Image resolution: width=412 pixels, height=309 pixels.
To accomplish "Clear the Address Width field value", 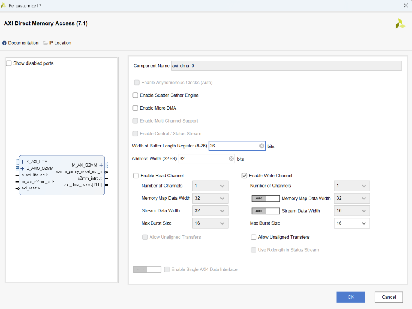I will (231, 159).
